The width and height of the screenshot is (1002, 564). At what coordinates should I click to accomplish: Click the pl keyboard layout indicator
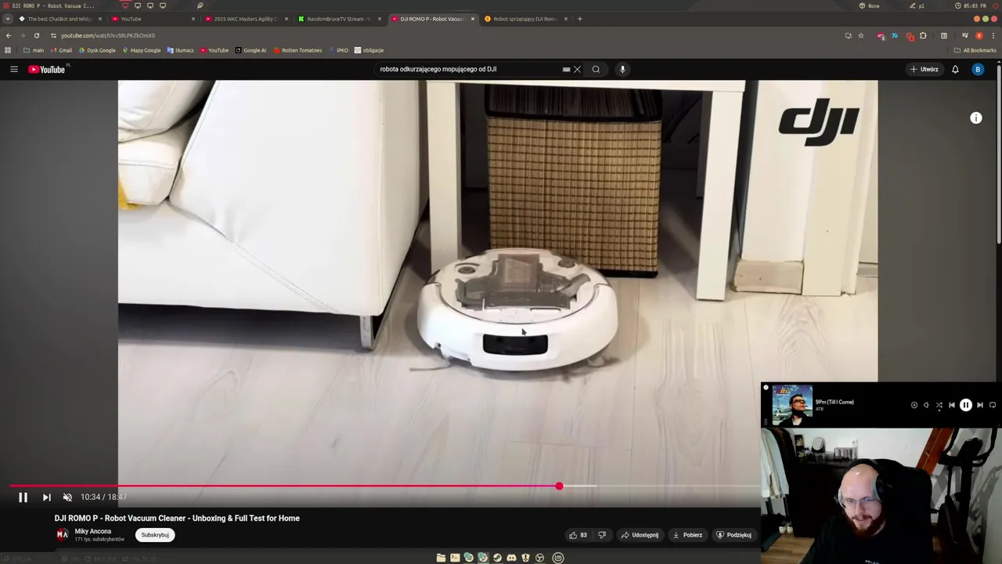(x=917, y=5)
